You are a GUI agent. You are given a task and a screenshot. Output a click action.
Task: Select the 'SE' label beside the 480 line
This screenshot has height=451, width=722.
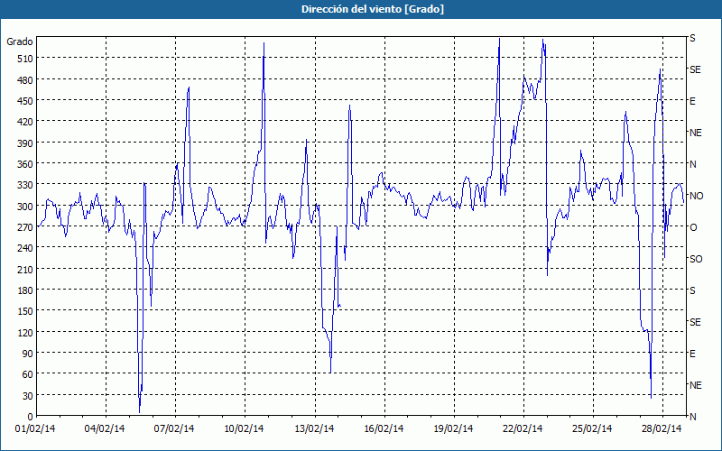(695, 70)
